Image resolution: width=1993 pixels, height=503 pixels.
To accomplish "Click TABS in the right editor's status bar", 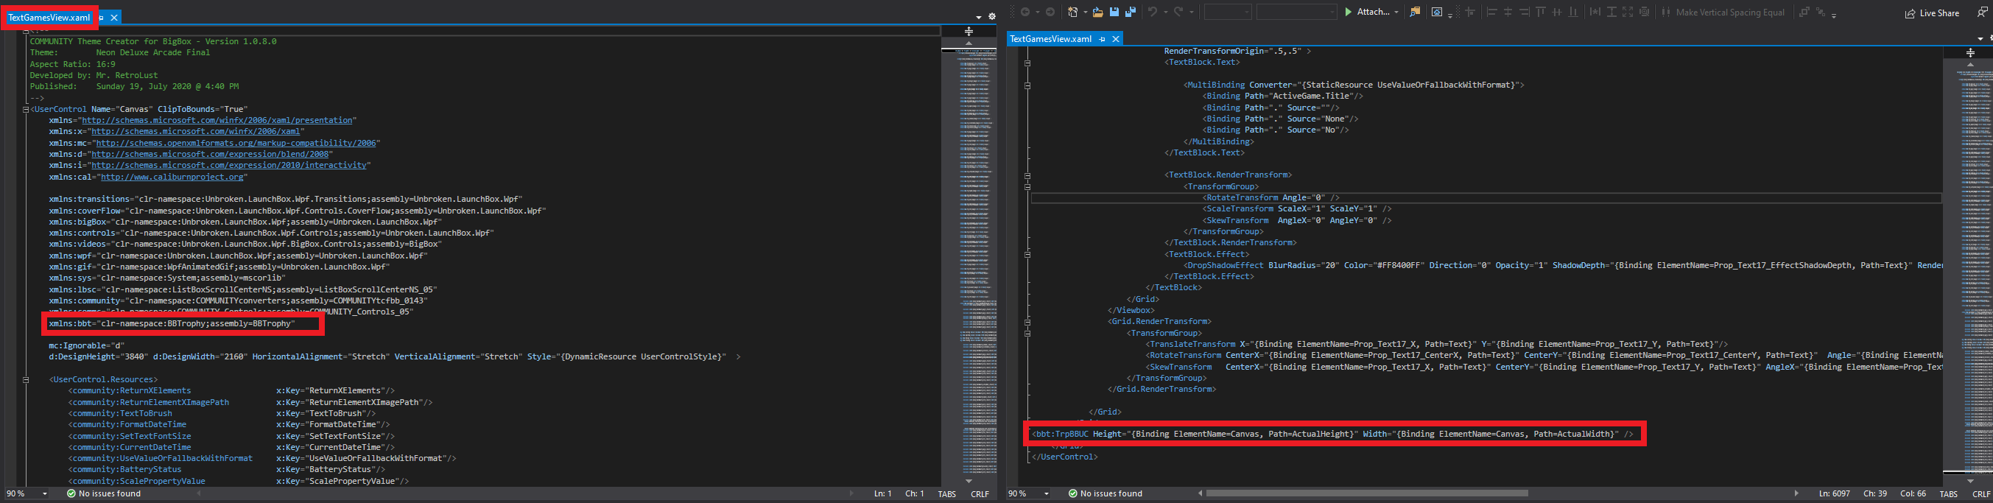I will [x=1948, y=493].
